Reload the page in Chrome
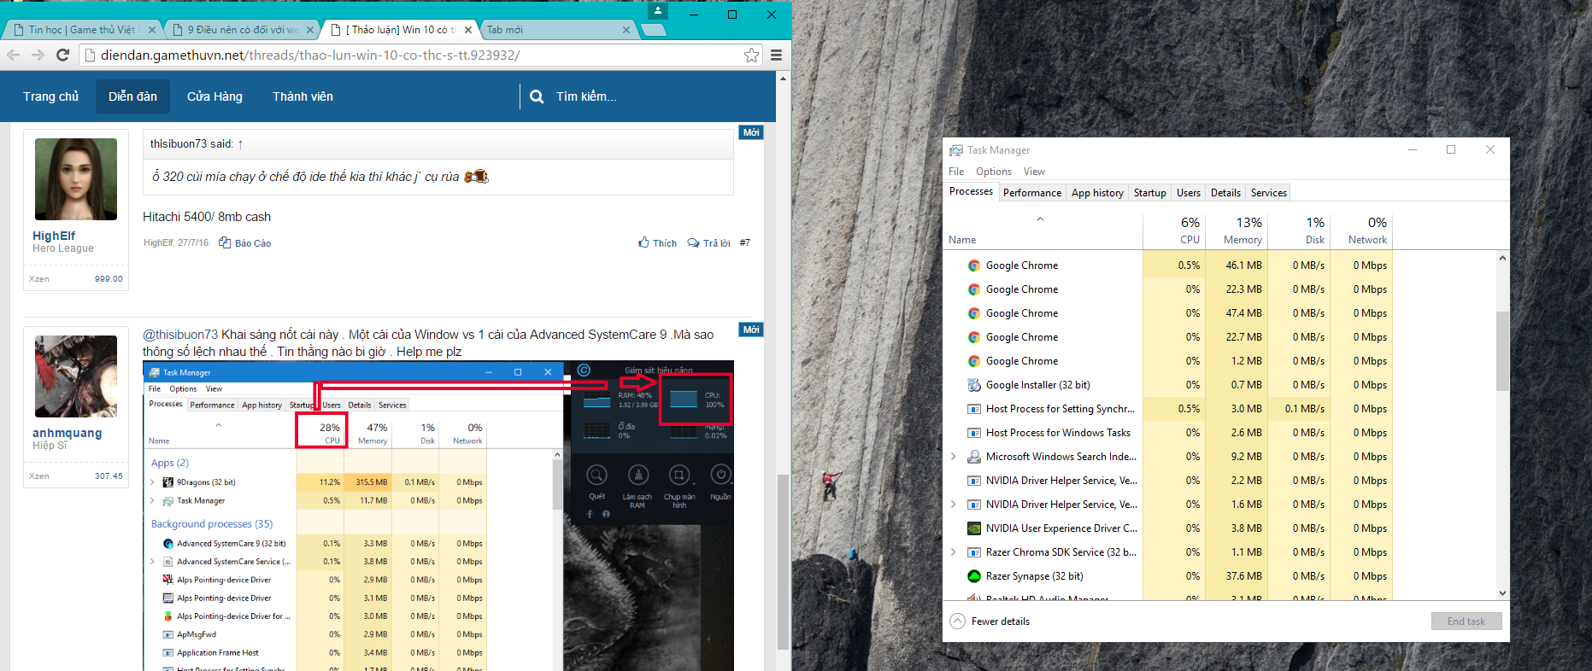1592x671 pixels. pos(62,55)
